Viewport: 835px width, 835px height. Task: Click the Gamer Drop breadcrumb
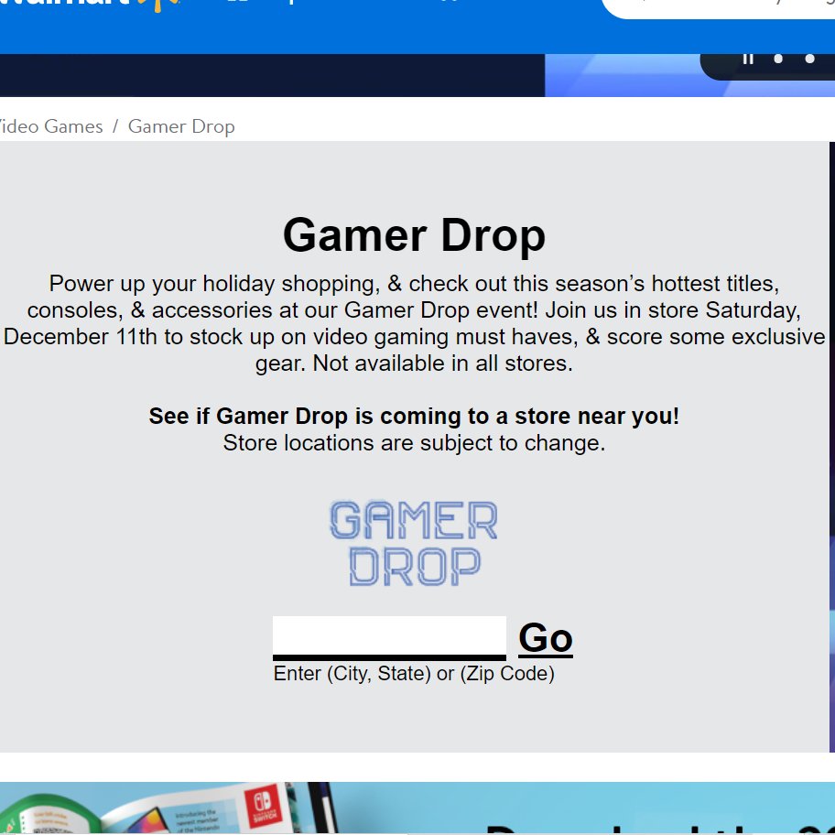click(x=181, y=126)
